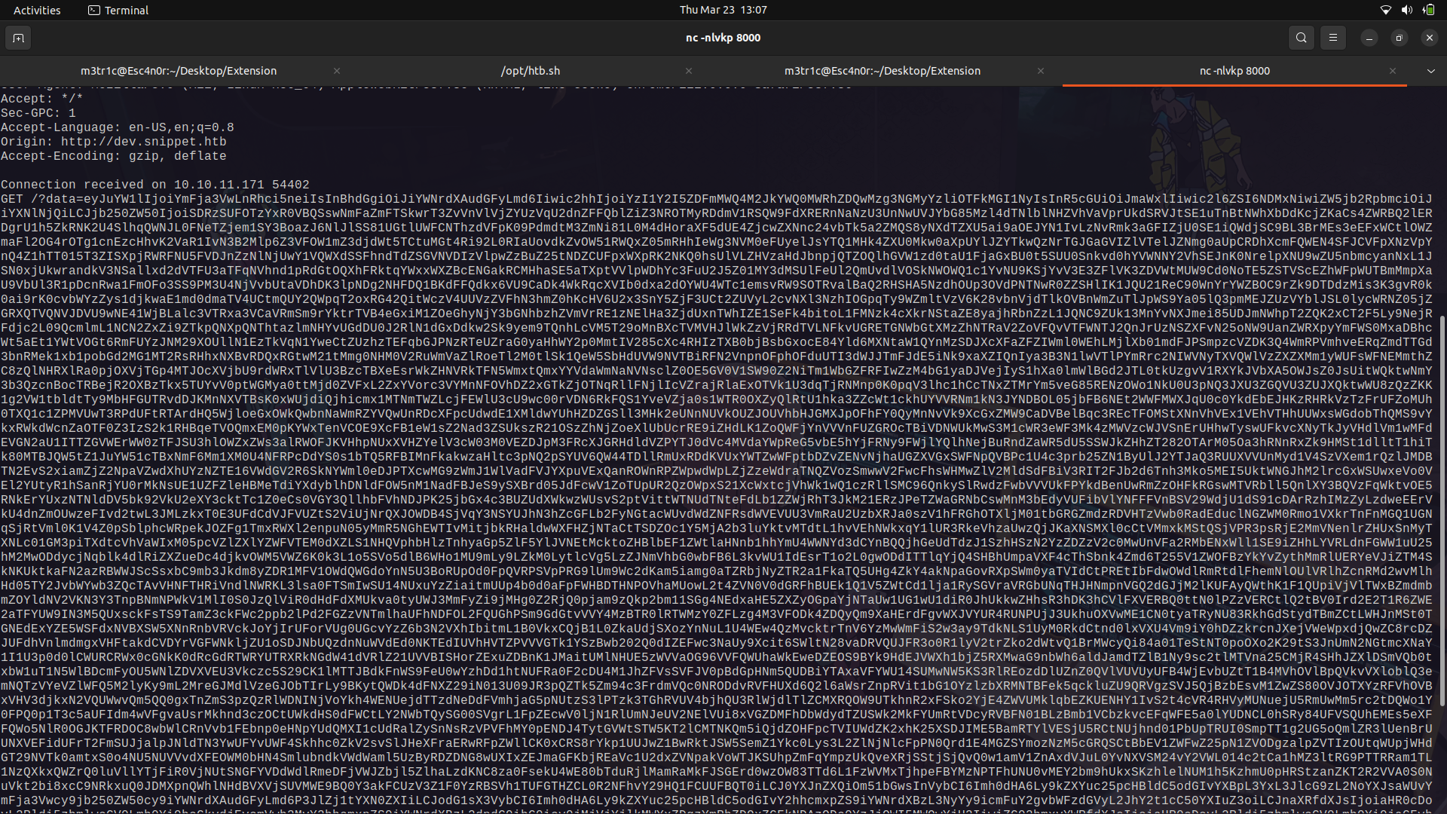Expand the clock to show the calendar
The image size is (1447, 814).
tap(723, 10)
